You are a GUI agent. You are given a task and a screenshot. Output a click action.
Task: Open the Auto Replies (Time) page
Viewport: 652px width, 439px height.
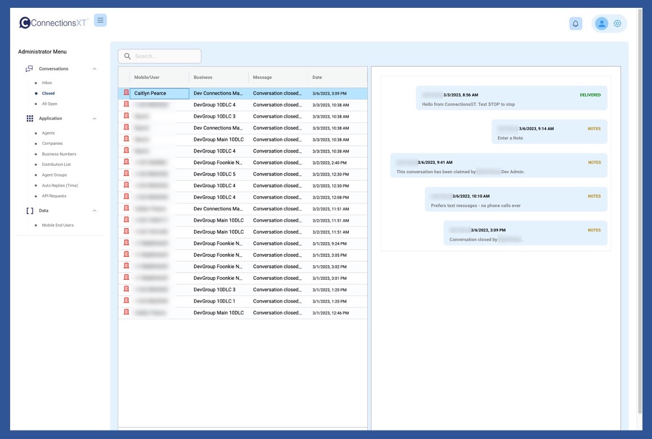60,186
